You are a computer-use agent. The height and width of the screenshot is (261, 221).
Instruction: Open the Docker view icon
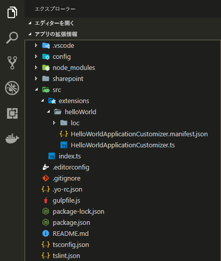point(12,138)
